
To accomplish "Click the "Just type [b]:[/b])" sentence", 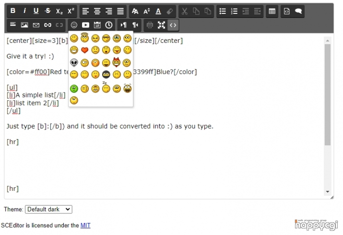I will pos(110,126).
